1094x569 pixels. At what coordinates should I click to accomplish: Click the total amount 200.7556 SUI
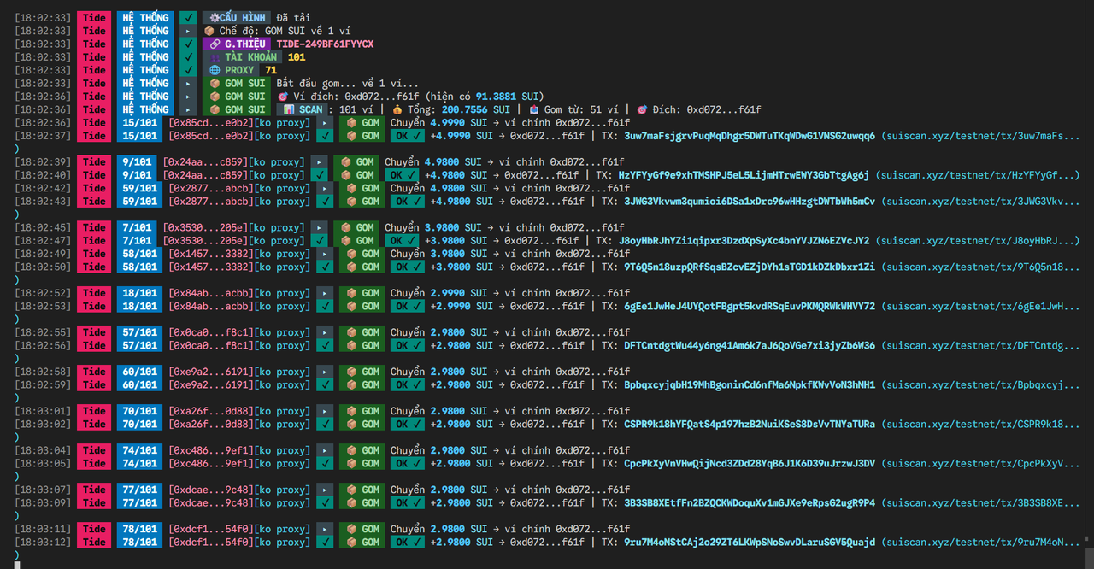pos(476,109)
